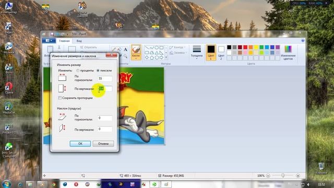The width and height of the screenshot is (334, 188).
Task: Switch to the Вид ribbon tab
Action: coord(79,41)
